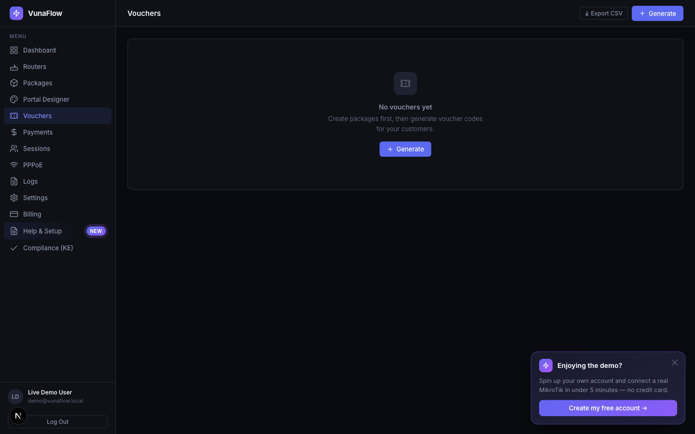Click the MENU section label
The image size is (695, 434).
pyautogui.click(x=18, y=36)
